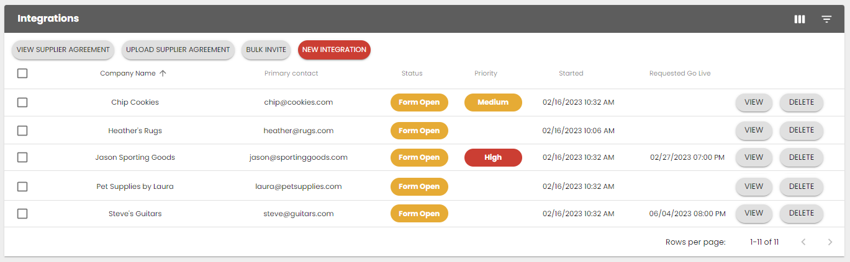Tick the select-all header checkbox
Image resolution: width=850 pixels, height=262 pixels.
22,73
